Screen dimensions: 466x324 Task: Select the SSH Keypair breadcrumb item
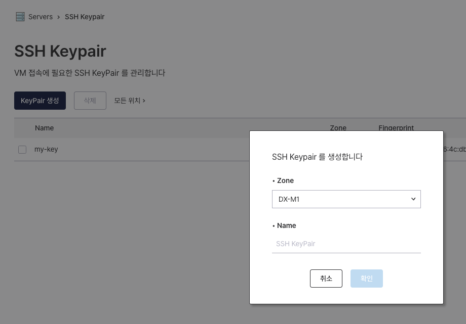point(85,17)
